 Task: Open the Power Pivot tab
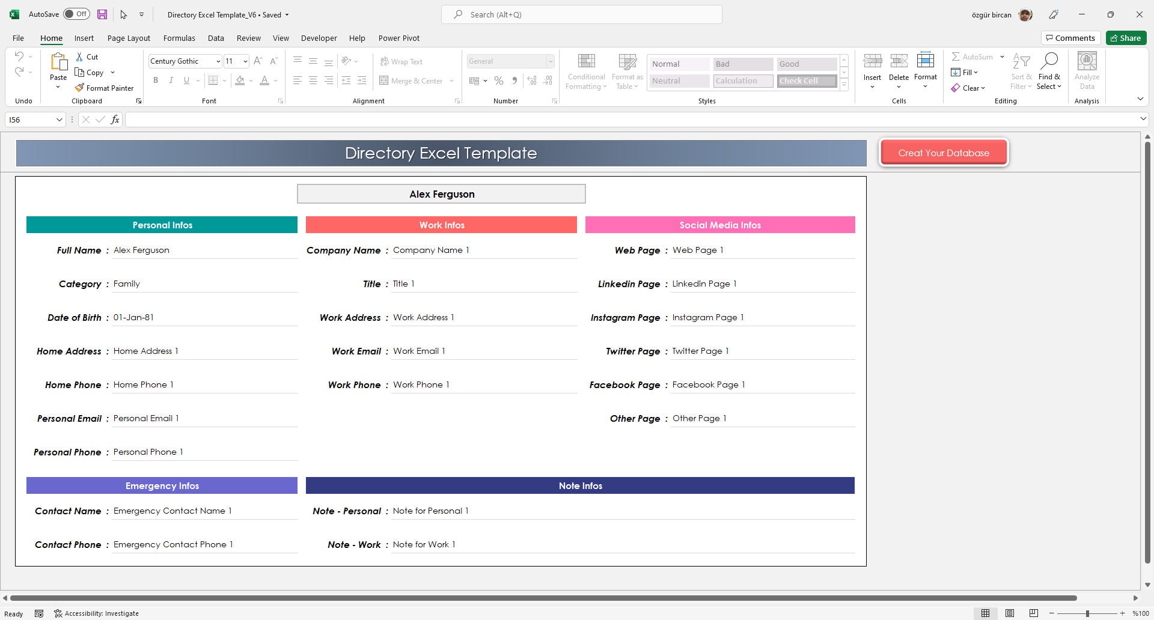[x=398, y=37]
